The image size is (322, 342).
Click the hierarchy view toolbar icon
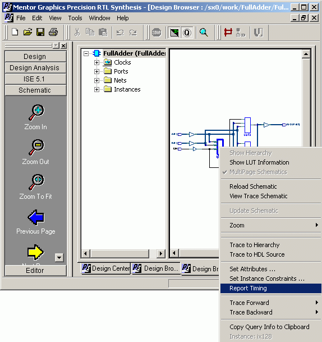pos(241,32)
